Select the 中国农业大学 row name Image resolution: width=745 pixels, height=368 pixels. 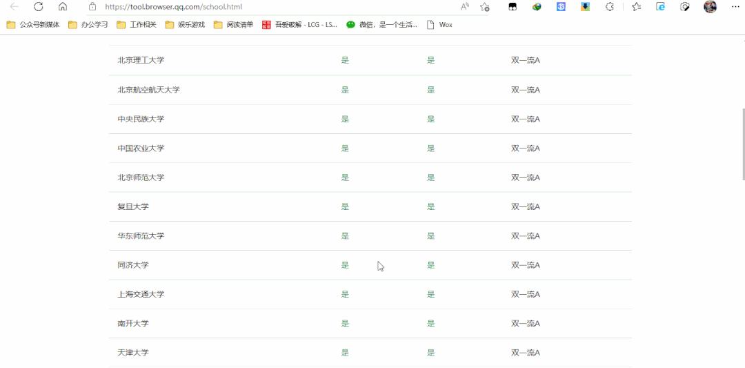141,148
